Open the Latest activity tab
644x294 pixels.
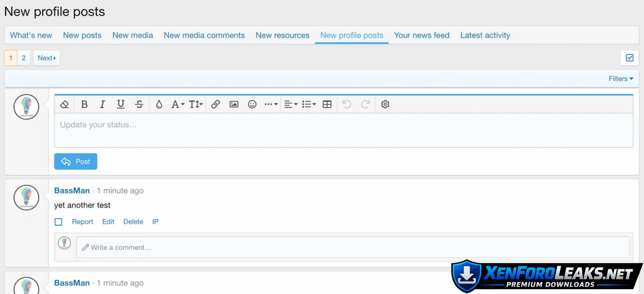coord(485,35)
